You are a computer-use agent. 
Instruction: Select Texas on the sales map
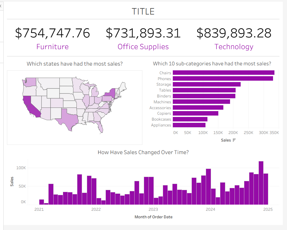click(66, 118)
